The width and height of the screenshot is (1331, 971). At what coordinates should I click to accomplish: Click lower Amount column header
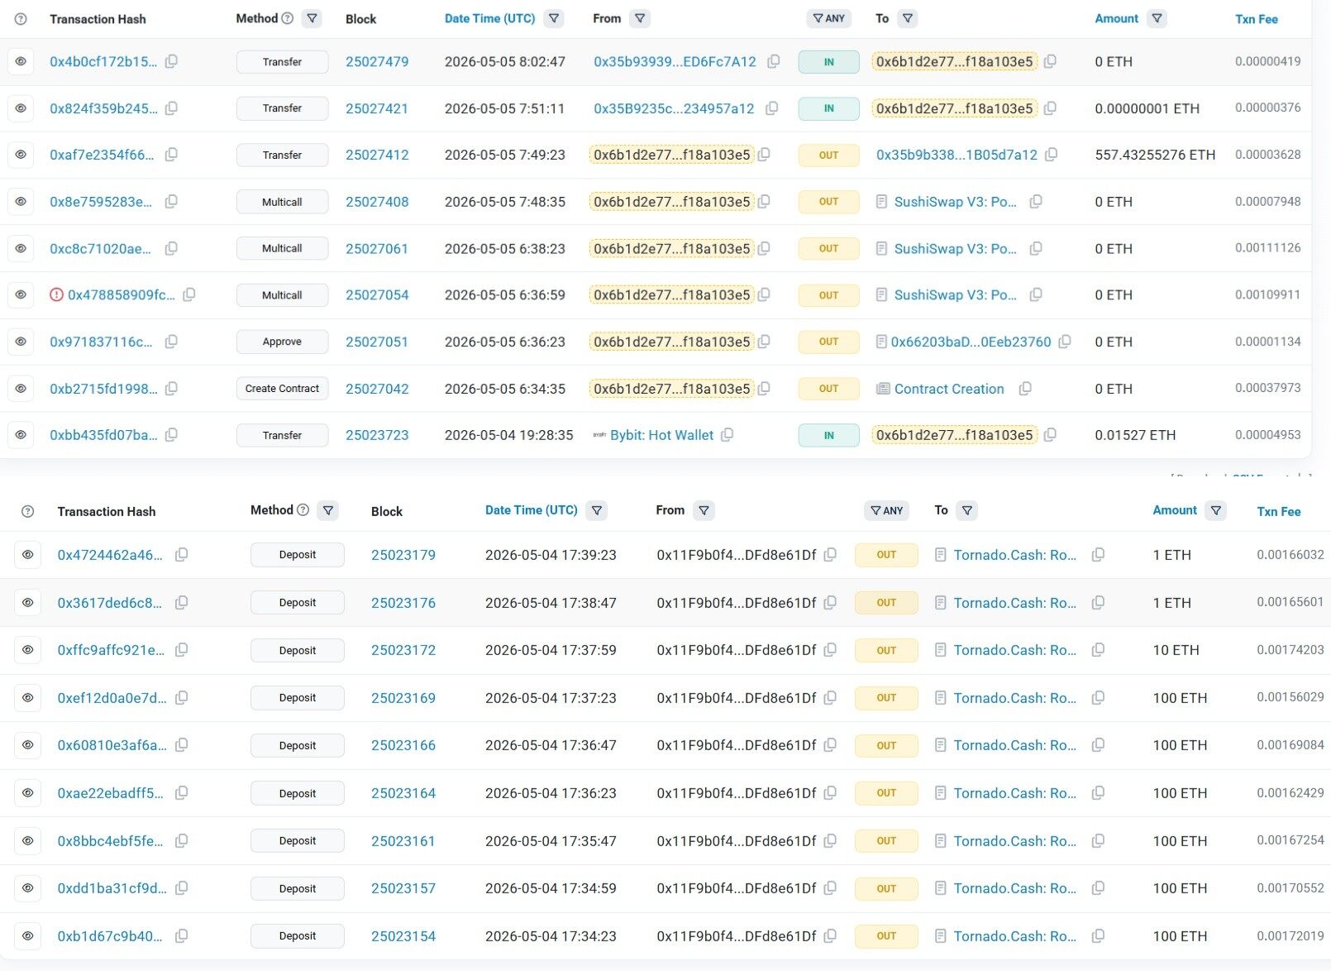coord(1175,510)
